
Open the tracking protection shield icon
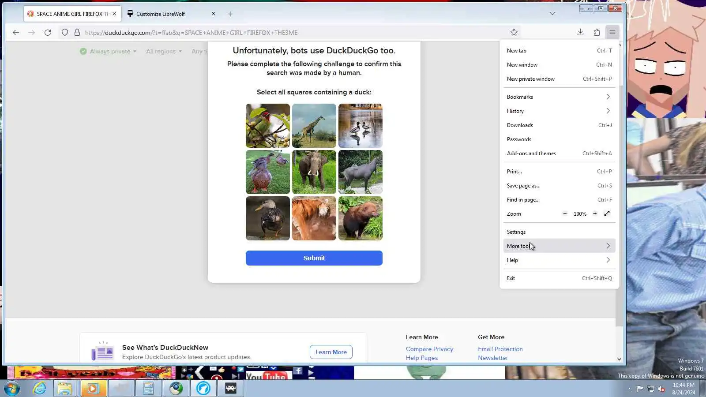[x=65, y=33]
